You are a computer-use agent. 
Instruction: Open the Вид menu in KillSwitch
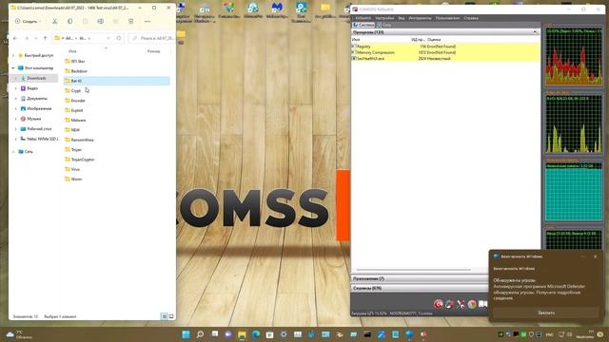pyautogui.click(x=402, y=18)
